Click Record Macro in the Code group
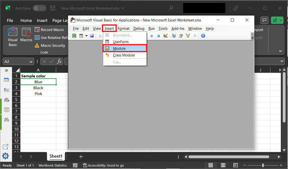 tap(50, 30)
